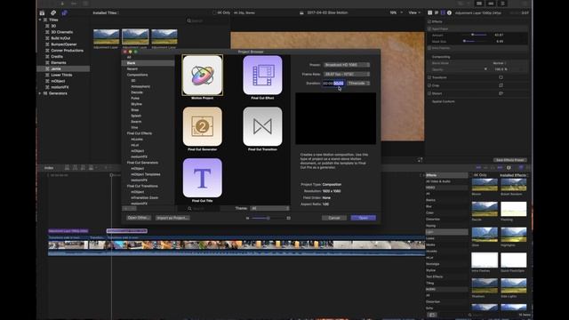Collapse the Titles tree group
This screenshot has height=320, width=569.
(40, 20)
